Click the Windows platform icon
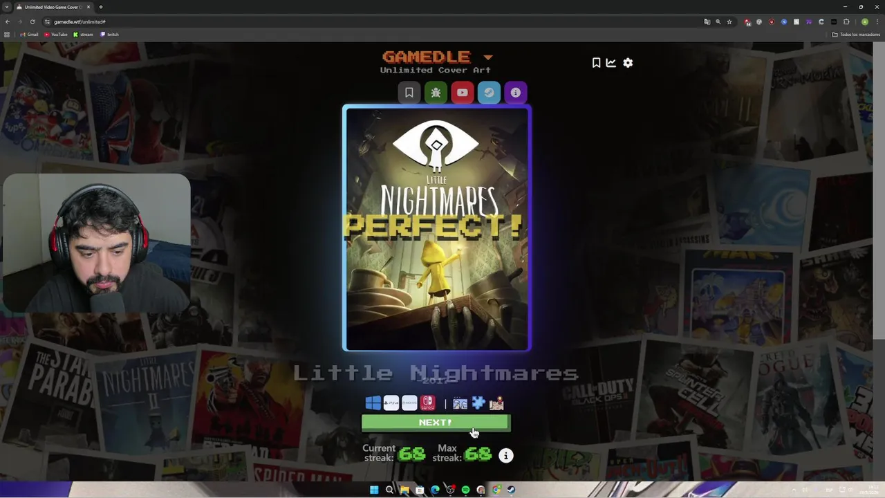The width and height of the screenshot is (885, 498). point(373,403)
